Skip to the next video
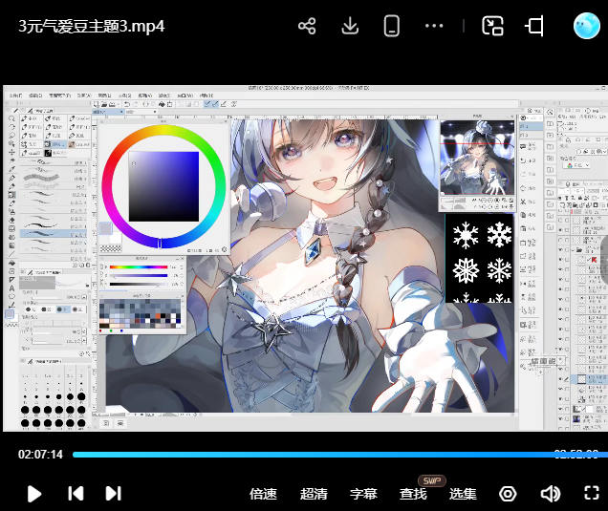The width and height of the screenshot is (608, 511). (x=113, y=494)
